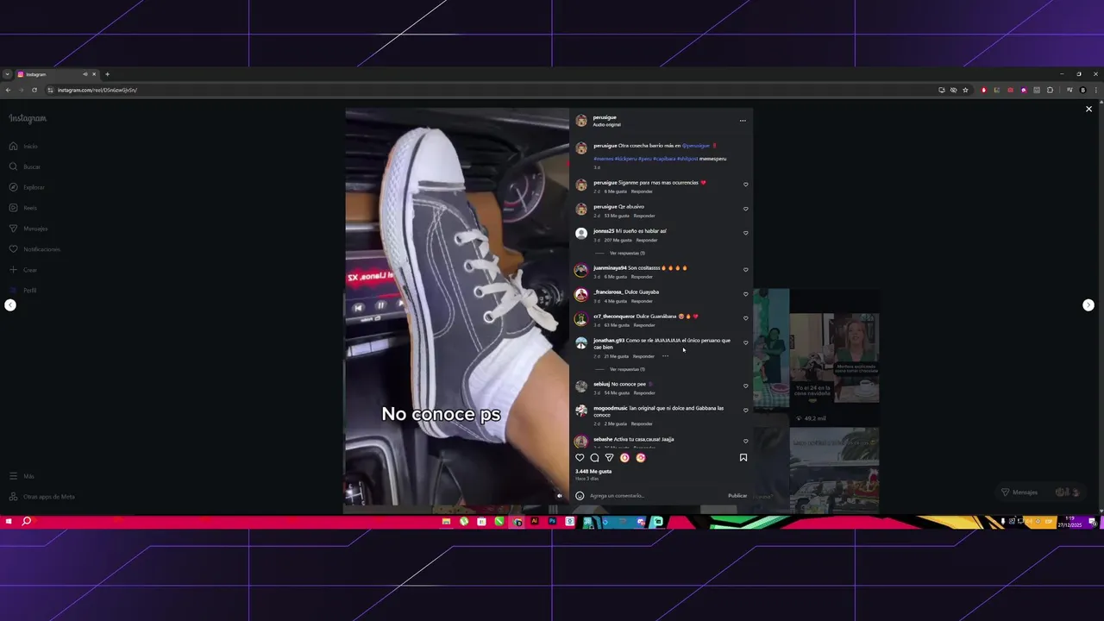Open Inicio in the Instagram sidebar
1104x621 pixels.
coord(23,147)
